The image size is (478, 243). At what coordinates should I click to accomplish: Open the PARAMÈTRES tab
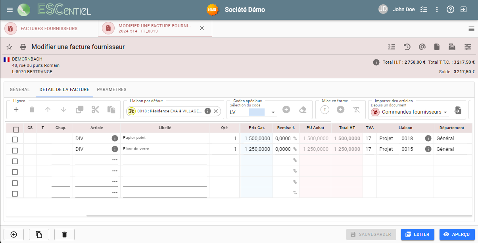(111, 89)
